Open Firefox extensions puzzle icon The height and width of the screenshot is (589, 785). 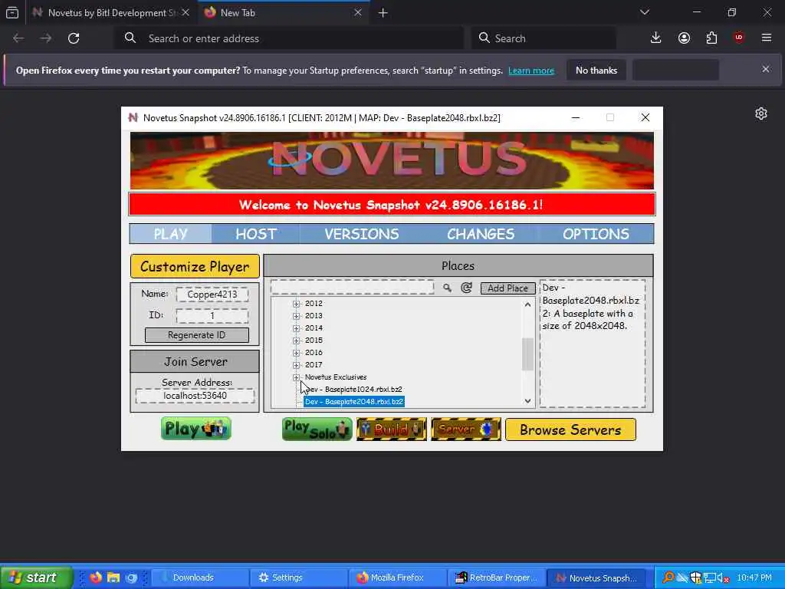pos(711,38)
